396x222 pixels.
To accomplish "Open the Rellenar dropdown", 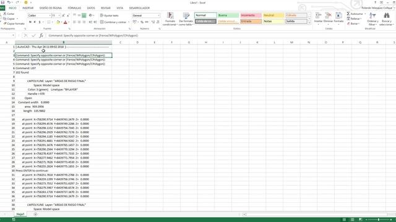I will [x=355, y=18].
